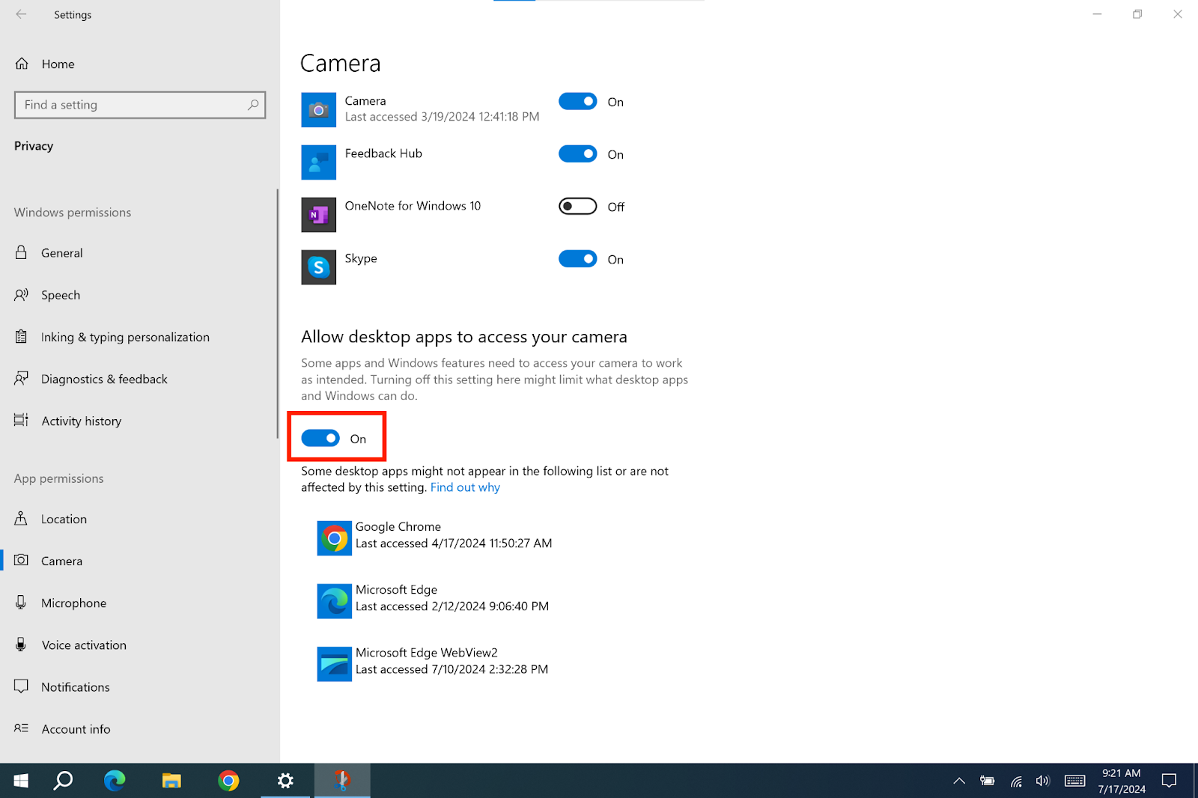
Task: Click the Microsoft Edge icon in desktop apps list
Action: coord(335,601)
